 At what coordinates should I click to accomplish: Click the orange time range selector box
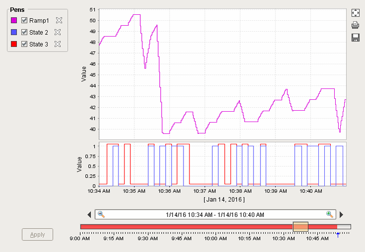coord(301,226)
